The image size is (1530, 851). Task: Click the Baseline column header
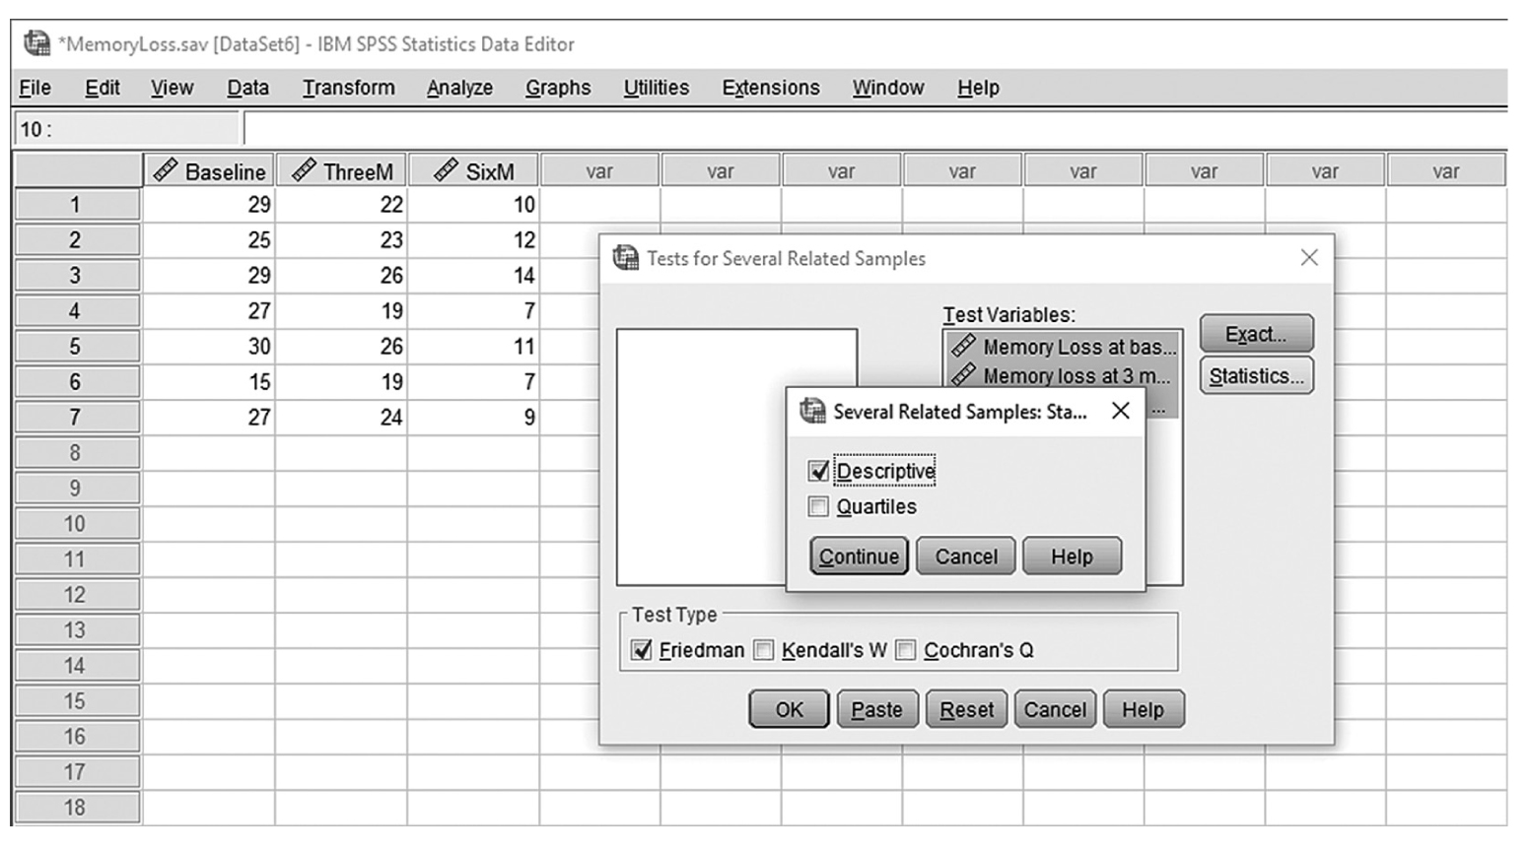209,171
